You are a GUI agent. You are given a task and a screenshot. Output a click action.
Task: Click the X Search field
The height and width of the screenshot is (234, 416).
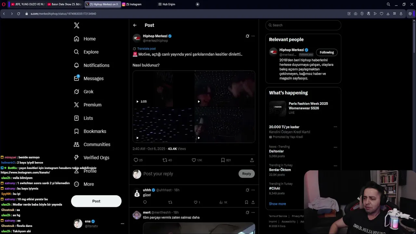[303, 25]
